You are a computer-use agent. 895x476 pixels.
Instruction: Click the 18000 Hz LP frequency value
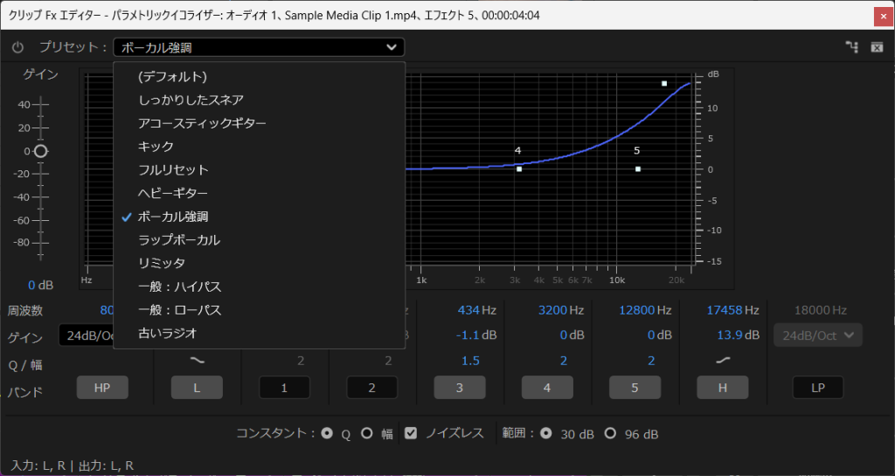click(820, 310)
